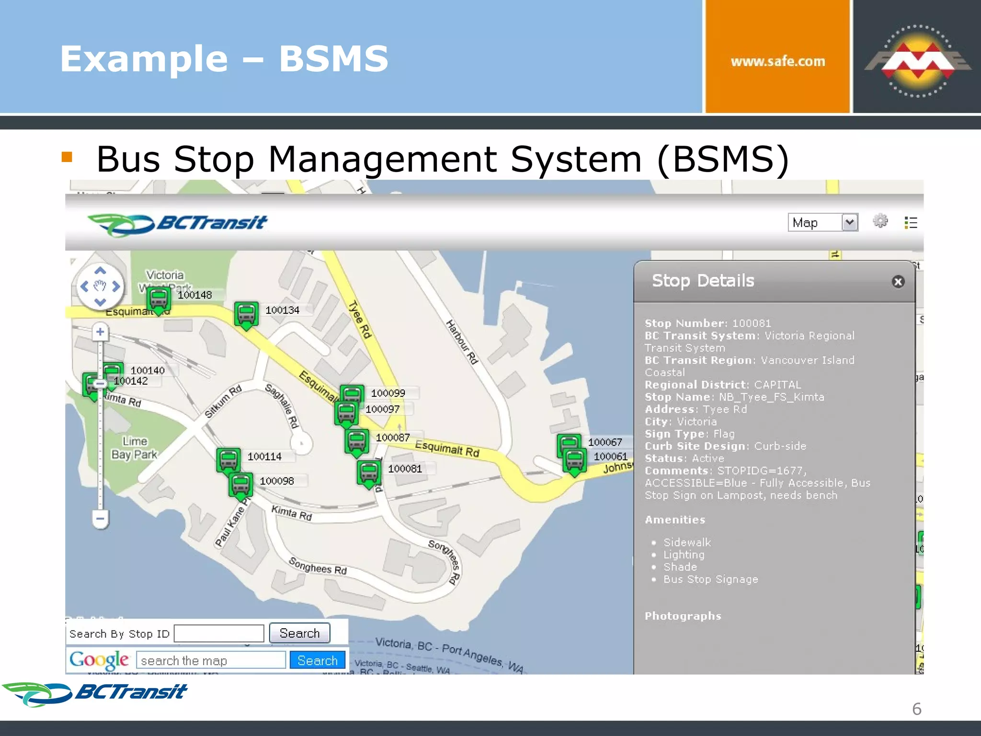Image resolution: width=981 pixels, height=736 pixels.
Task: Click Search button for Stop ID
Action: click(299, 633)
